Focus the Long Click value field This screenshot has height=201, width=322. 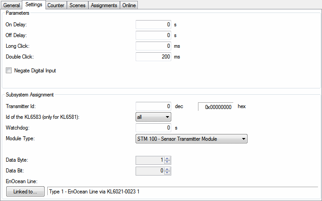[x=153, y=46]
